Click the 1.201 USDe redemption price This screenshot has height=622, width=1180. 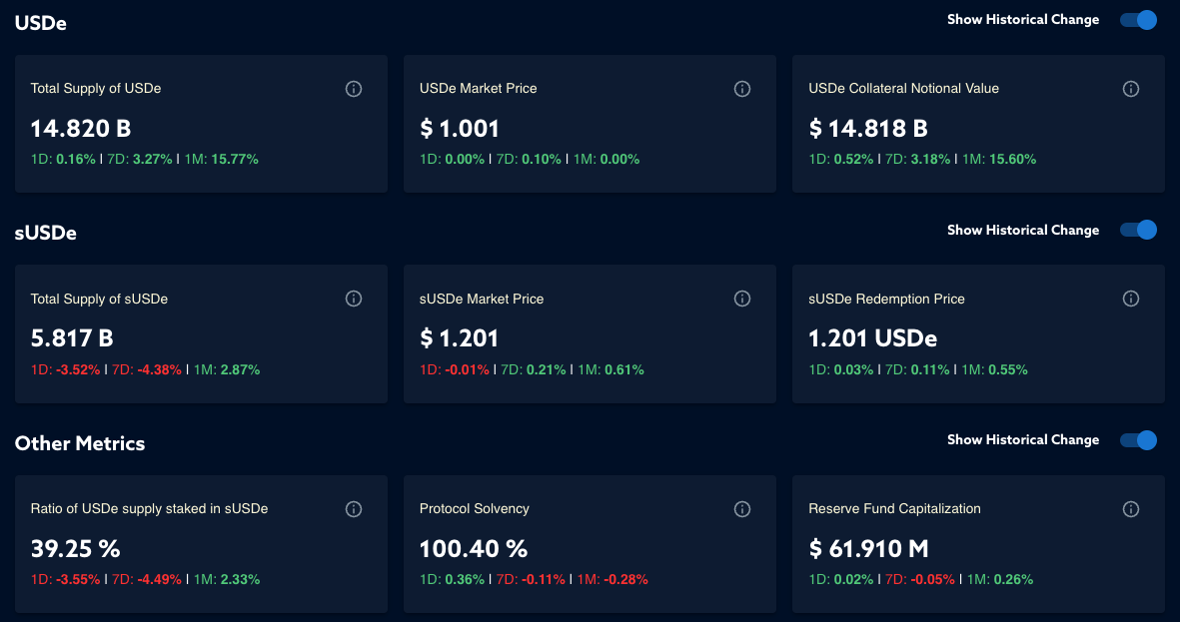point(872,338)
